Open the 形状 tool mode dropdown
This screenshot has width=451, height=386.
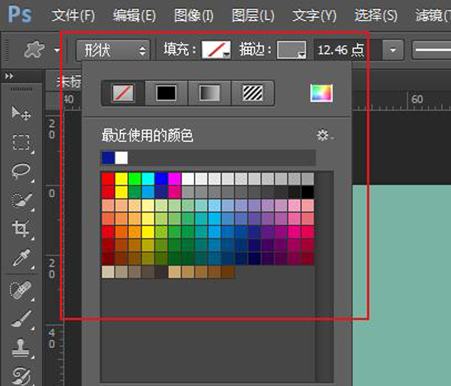pos(113,50)
